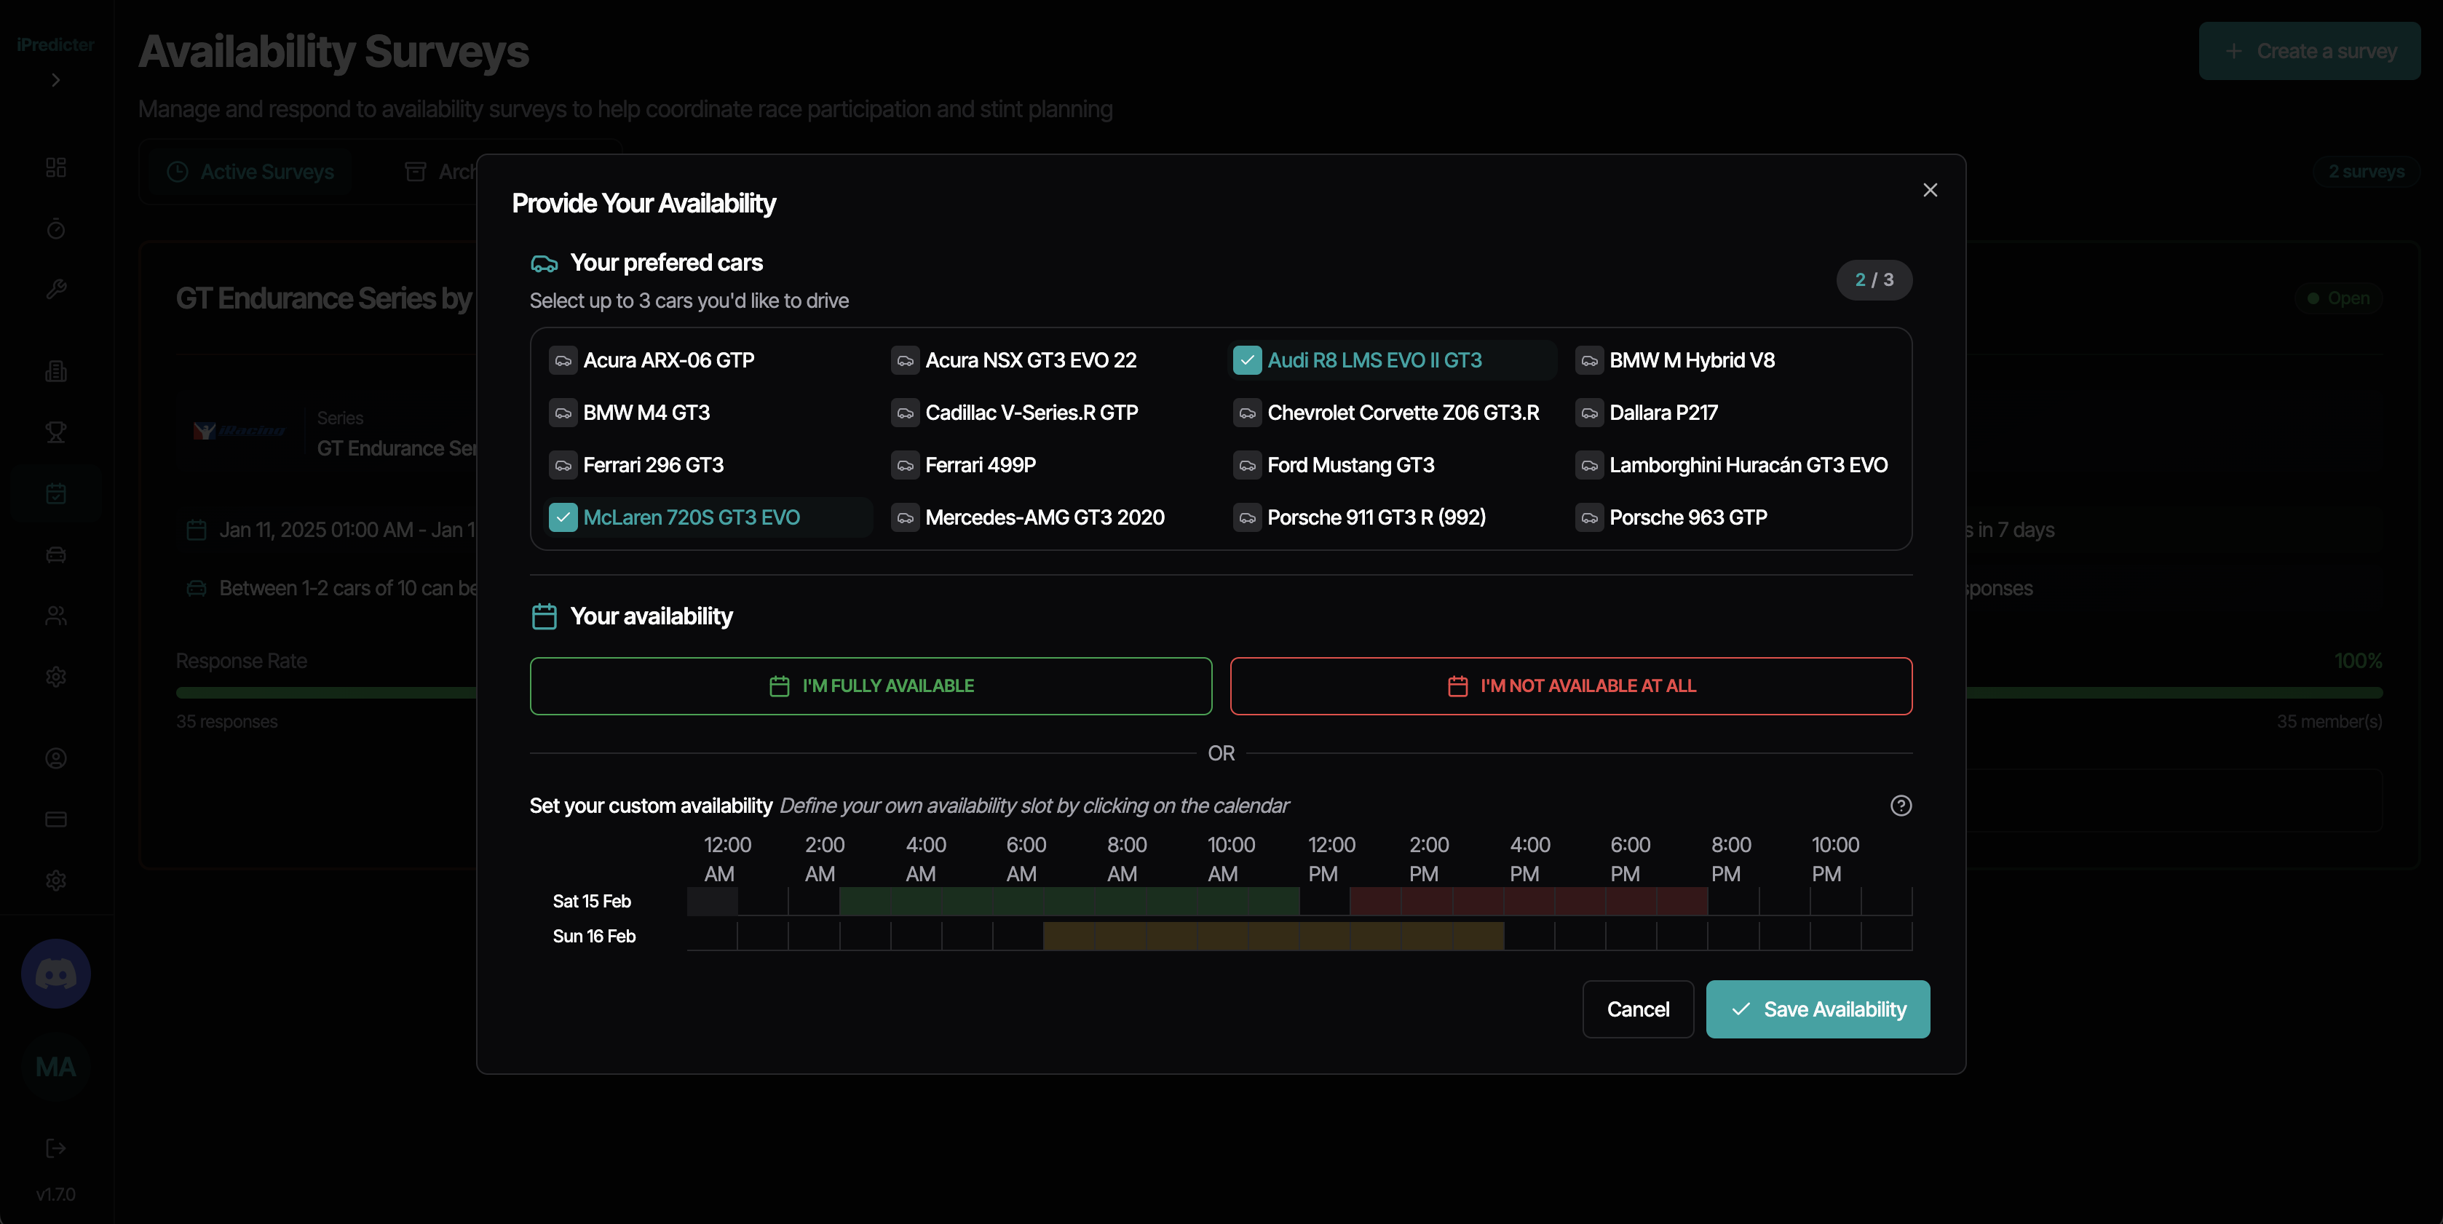This screenshot has width=2443, height=1224.
Task: Open the Discord icon above the avatar
Action: 55,973
